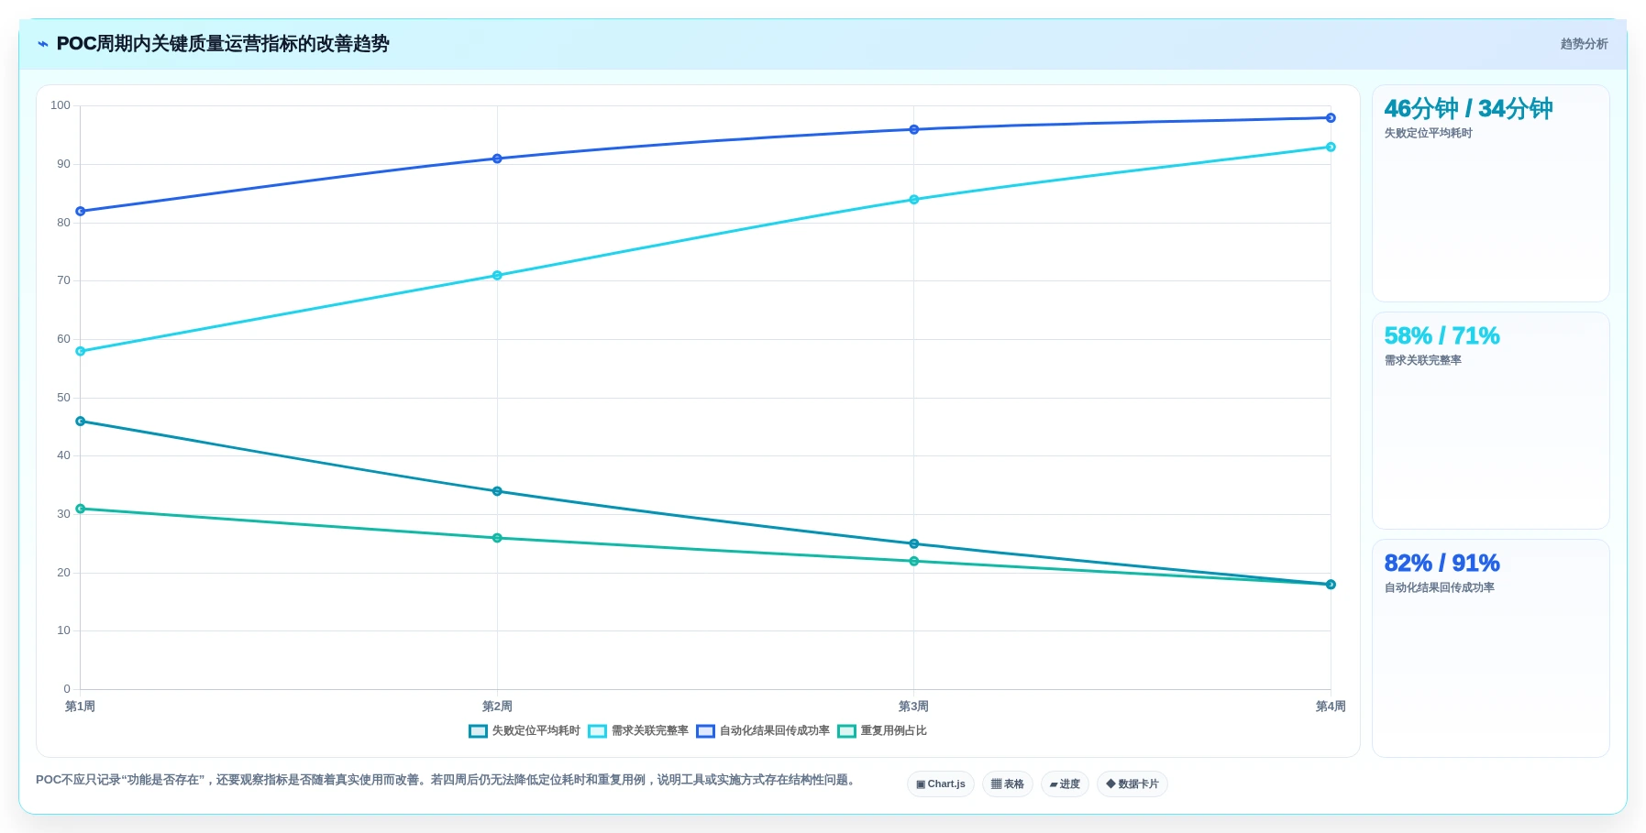The image size is (1646, 833).
Task: Toggle 需求关联完整率 legend swatch
Action: tap(597, 731)
